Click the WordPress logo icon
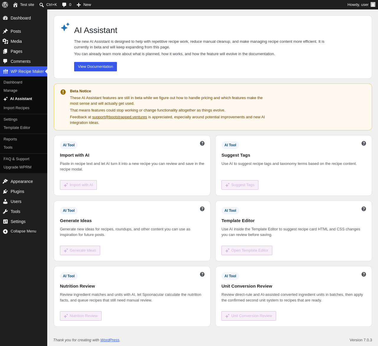This screenshot has height=346, width=378. (5, 5)
